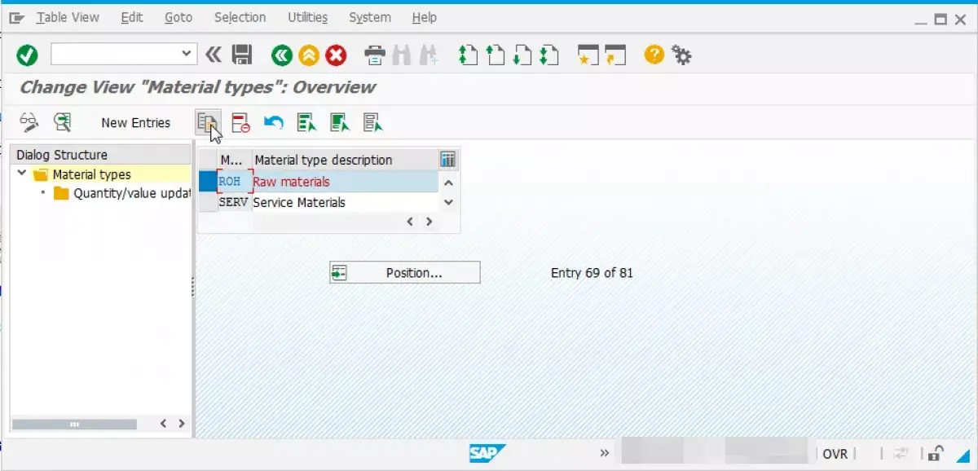Generate a shortcut using the window-arrow icon
The width and height of the screenshot is (978, 471).
(615, 55)
